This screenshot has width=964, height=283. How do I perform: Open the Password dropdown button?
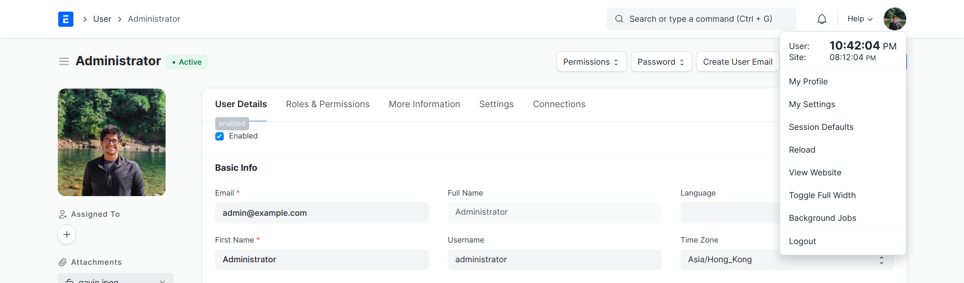pos(661,62)
